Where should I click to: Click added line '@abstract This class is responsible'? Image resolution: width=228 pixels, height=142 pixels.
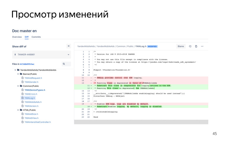[x=141, y=86]
